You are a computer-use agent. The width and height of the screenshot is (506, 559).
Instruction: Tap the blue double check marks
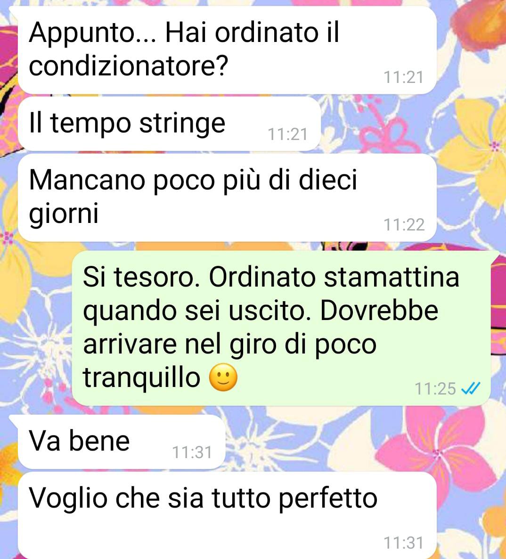[x=471, y=388]
